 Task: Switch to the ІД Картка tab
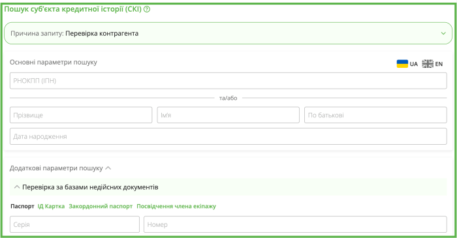(x=51, y=206)
